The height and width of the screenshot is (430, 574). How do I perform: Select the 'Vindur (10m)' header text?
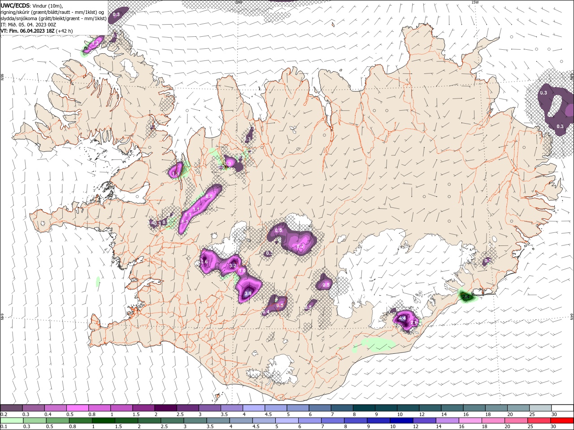pos(48,5)
